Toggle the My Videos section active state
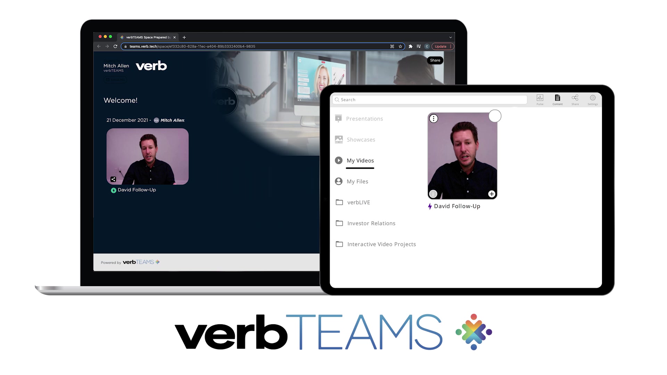The height and width of the screenshot is (375, 667). 360,160
